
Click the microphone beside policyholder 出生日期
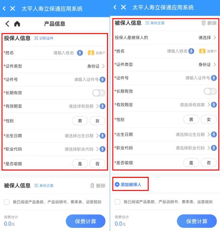coord(103,136)
